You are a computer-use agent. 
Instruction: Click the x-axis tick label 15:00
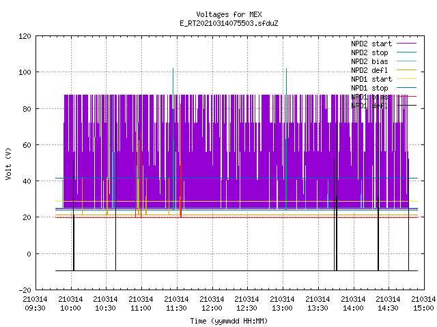point(423,309)
